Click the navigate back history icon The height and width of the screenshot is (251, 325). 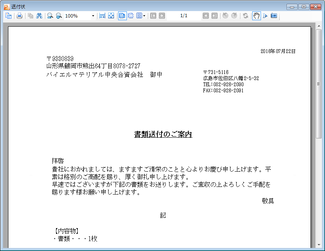(x=225, y=16)
